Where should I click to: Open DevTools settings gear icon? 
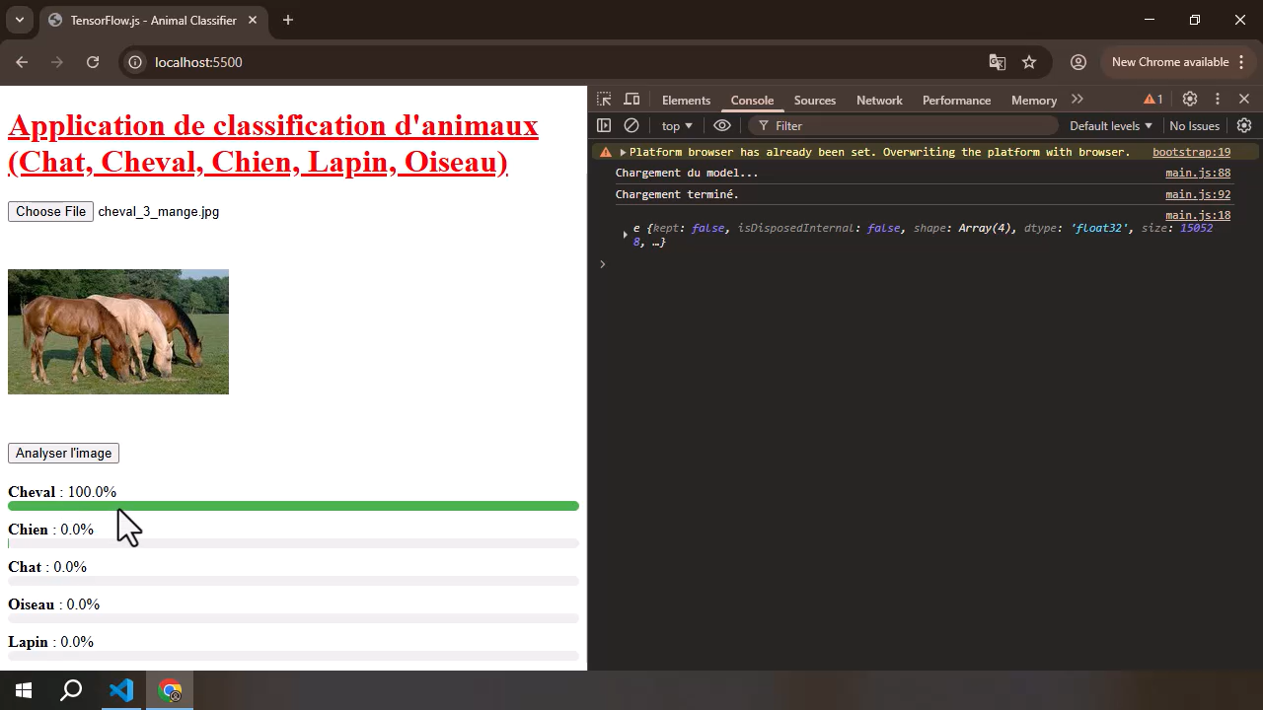pyautogui.click(x=1190, y=100)
